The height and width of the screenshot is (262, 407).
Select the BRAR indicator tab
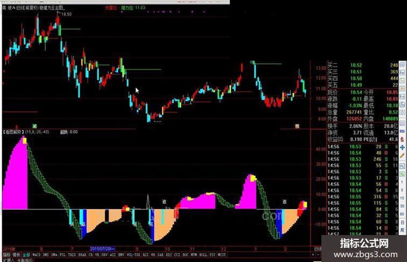coord(82,255)
